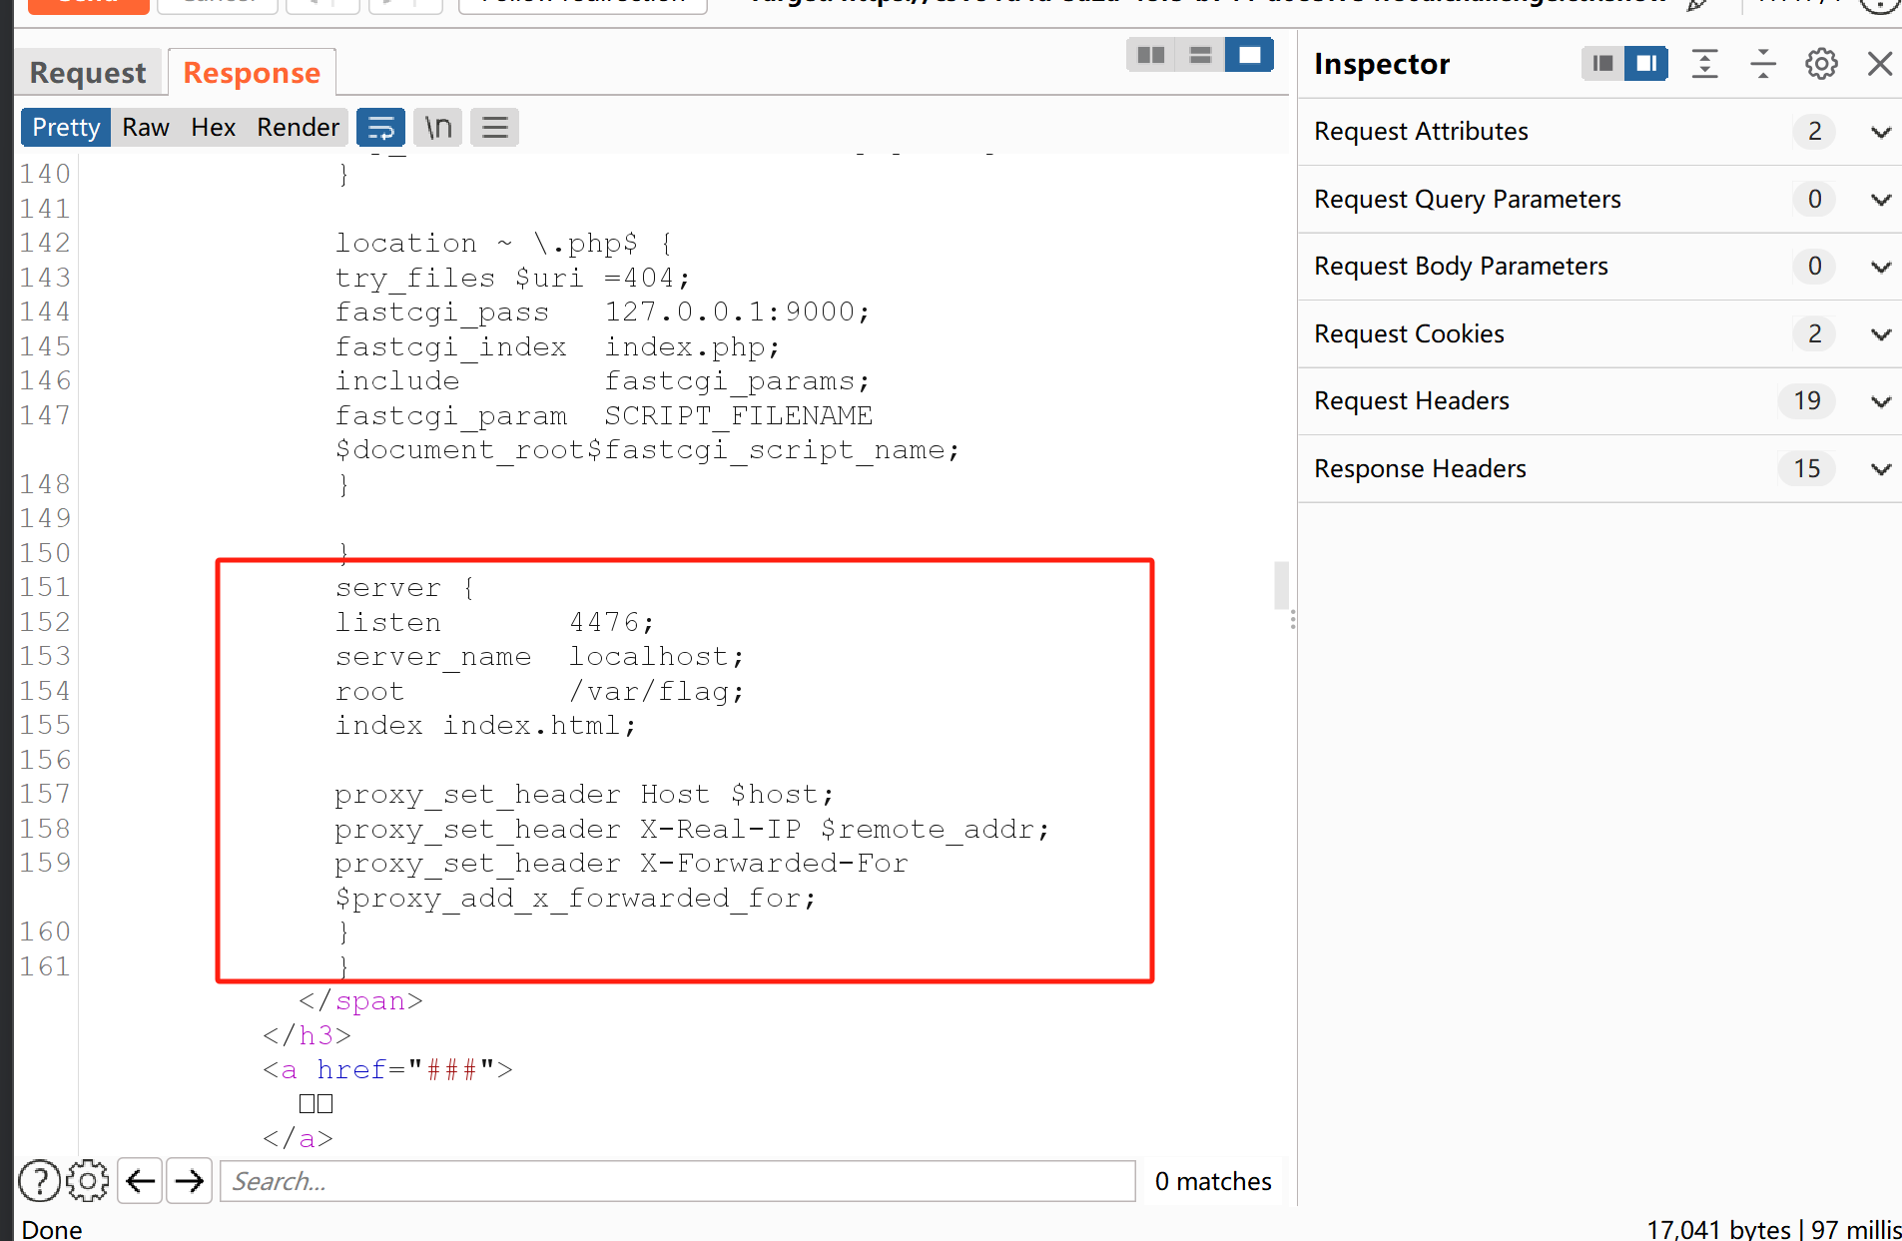Dock Inspector layout to the left
This screenshot has height=1241, width=1902.
pos(1603,64)
